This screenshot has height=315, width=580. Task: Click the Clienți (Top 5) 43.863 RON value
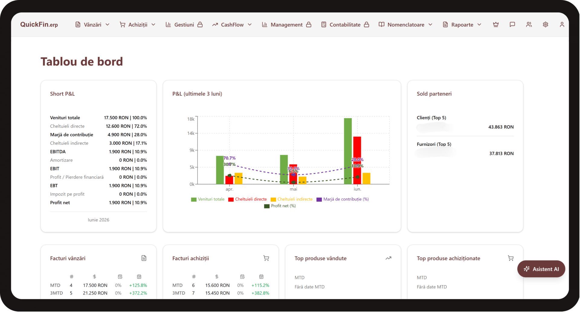point(501,127)
